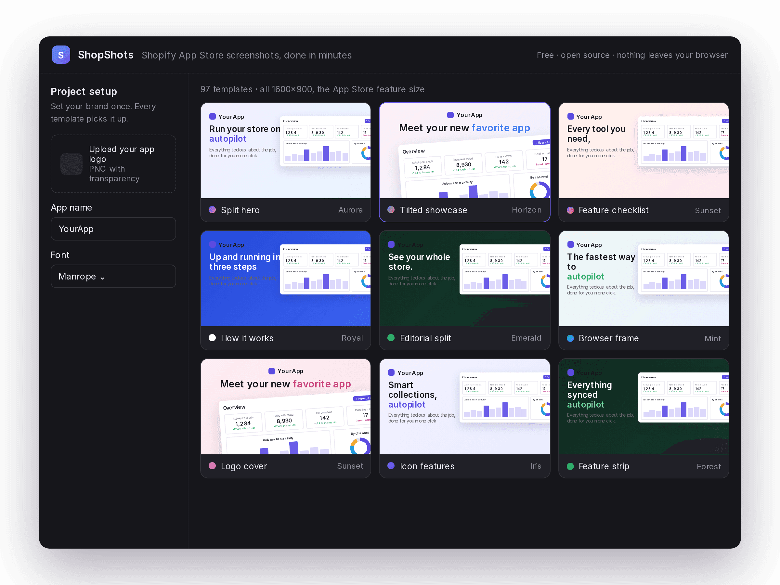Select the Split hero template preview

tap(286, 150)
